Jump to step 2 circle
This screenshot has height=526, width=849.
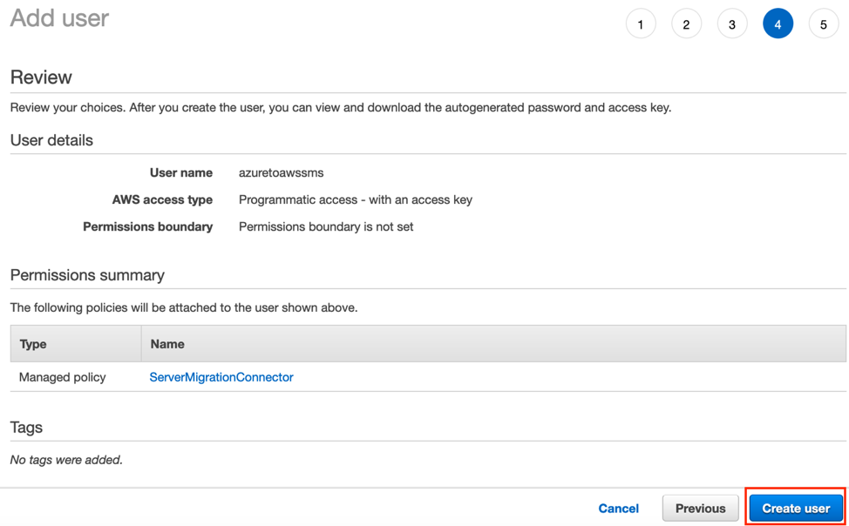(686, 24)
